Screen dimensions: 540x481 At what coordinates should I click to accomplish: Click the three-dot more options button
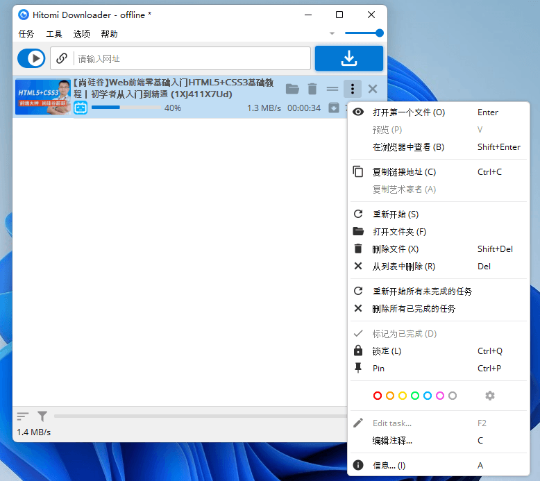click(x=353, y=89)
